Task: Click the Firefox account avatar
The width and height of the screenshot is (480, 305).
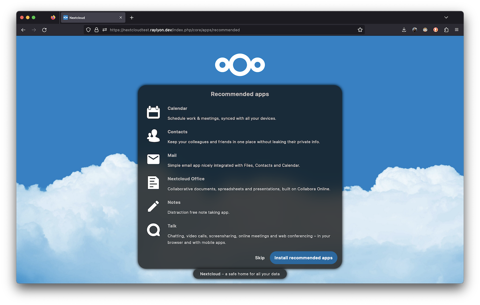Action: (x=425, y=30)
